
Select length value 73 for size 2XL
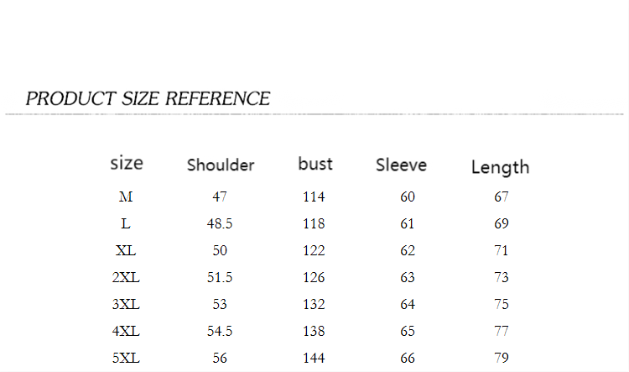coord(502,278)
